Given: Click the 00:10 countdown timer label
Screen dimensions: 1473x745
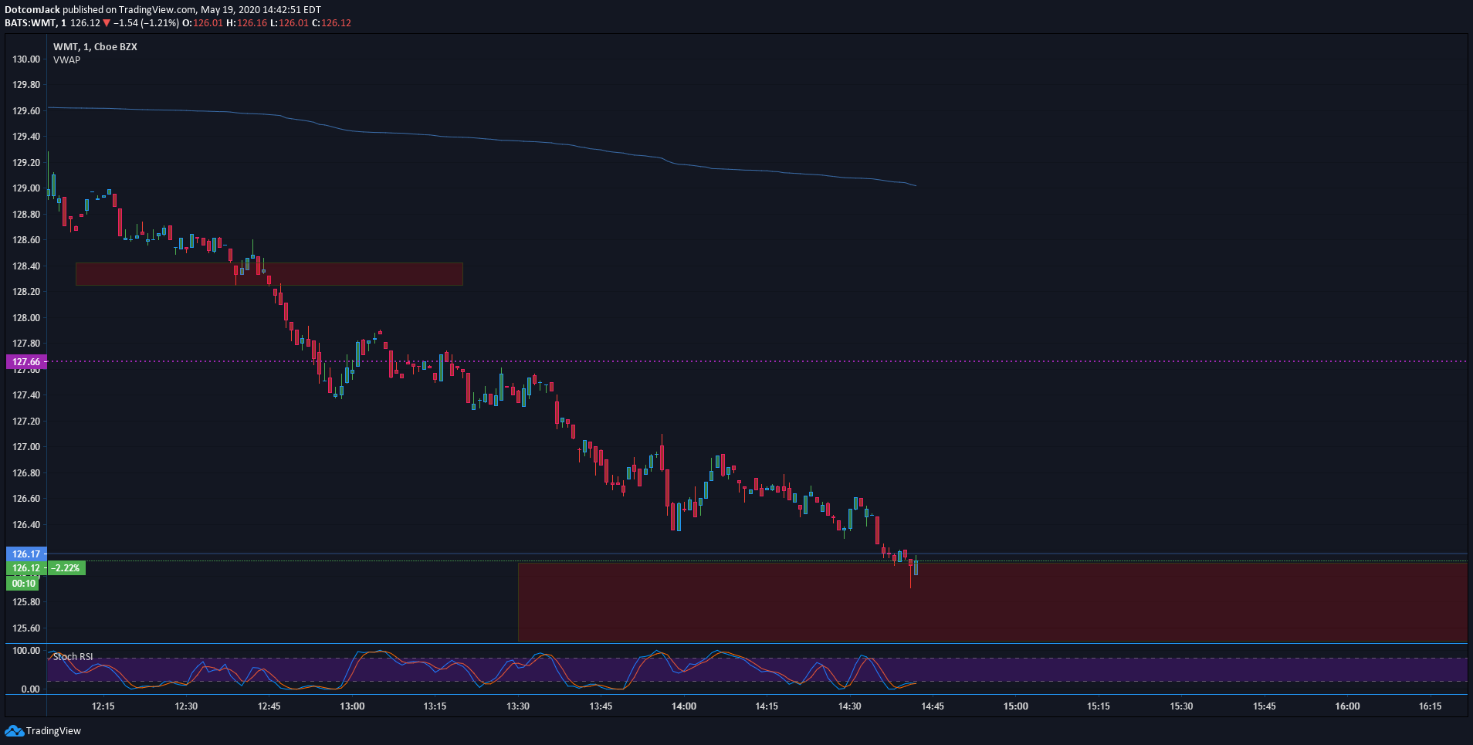Looking at the screenshot, I should pyautogui.click(x=22, y=583).
